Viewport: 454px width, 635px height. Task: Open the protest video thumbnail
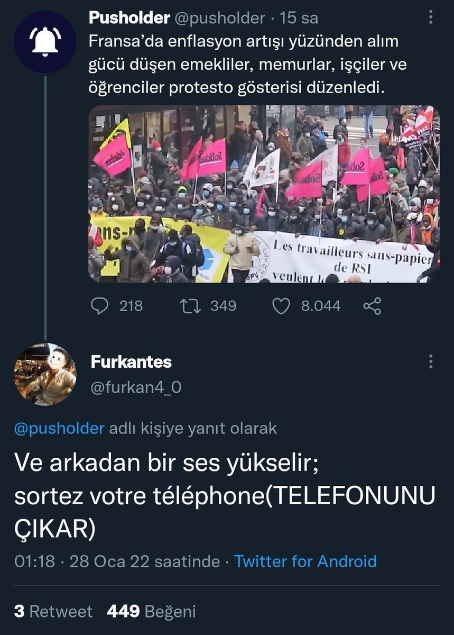point(264,194)
